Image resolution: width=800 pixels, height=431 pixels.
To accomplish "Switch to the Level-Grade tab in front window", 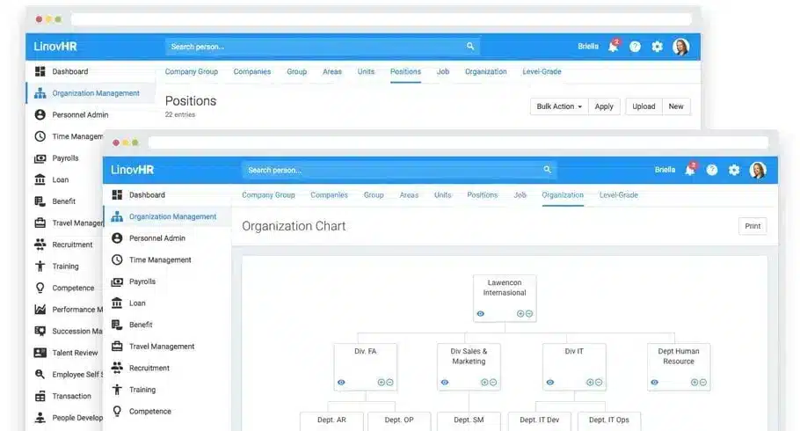I will pyautogui.click(x=619, y=195).
